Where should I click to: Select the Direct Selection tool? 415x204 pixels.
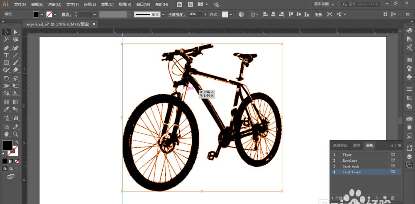point(16,32)
